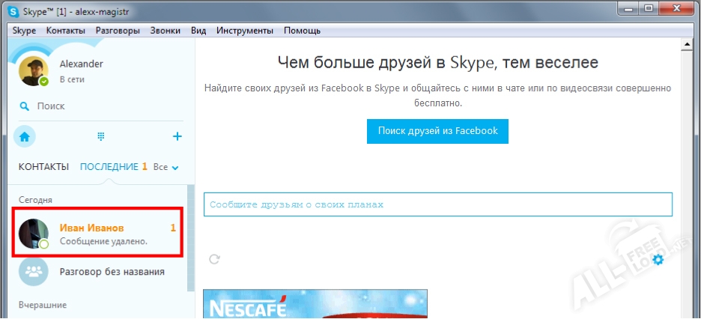The width and height of the screenshot is (701, 319).
Task: Open group chat icon Разговор без названия
Action: pos(33,271)
